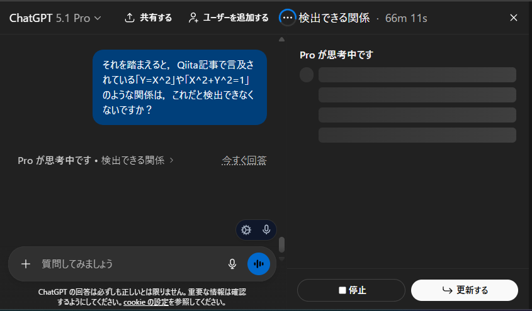Start voice mode with blue waveform button
532x311 pixels.
[259, 264]
